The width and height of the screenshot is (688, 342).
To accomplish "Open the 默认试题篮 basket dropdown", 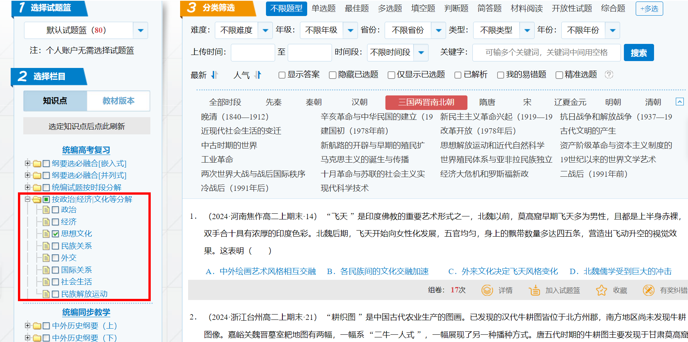I will [140, 31].
